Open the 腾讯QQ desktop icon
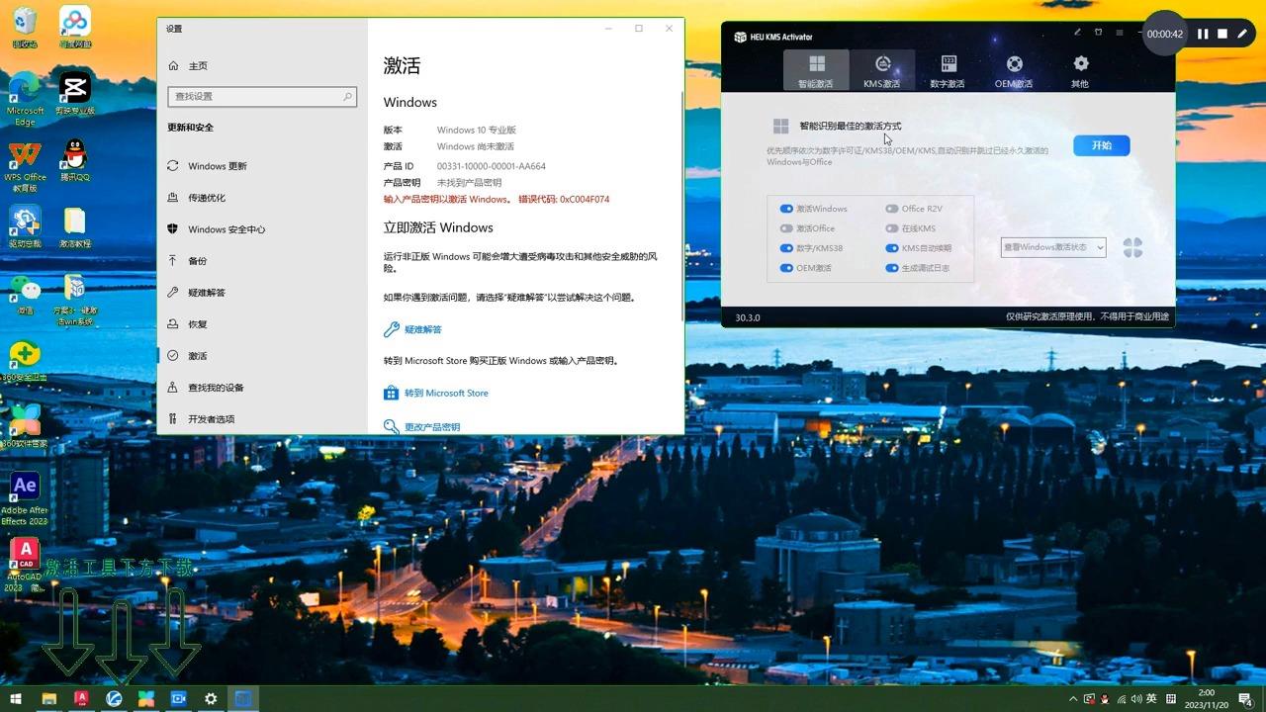This screenshot has height=712, width=1266. pos(75,160)
